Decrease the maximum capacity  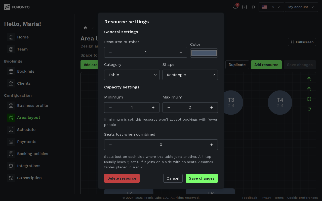click(169, 108)
